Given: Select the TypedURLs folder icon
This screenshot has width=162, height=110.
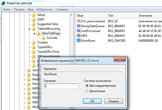Looking at the screenshot, I should (x=34, y=47).
